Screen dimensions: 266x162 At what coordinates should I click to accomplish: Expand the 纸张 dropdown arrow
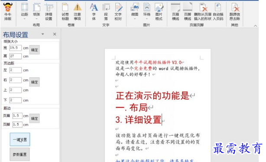37,19
